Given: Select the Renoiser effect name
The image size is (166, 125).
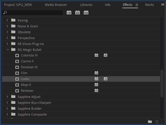Looking at the screenshot, I should point(27,91).
